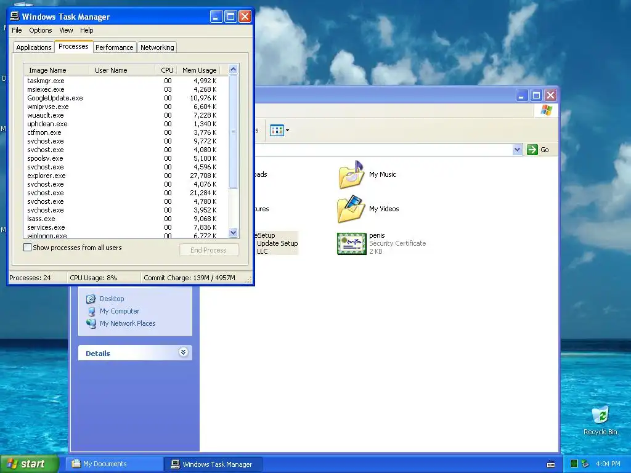Enable Show processes from all users
Image resolution: width=631 pixels, height=473 pixels.
27,248
